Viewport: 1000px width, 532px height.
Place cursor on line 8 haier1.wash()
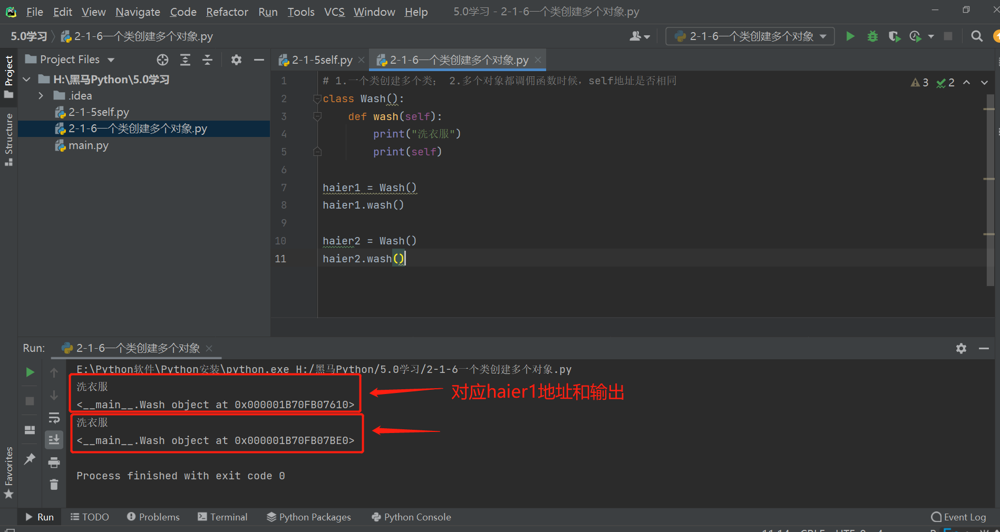[363, 205]
